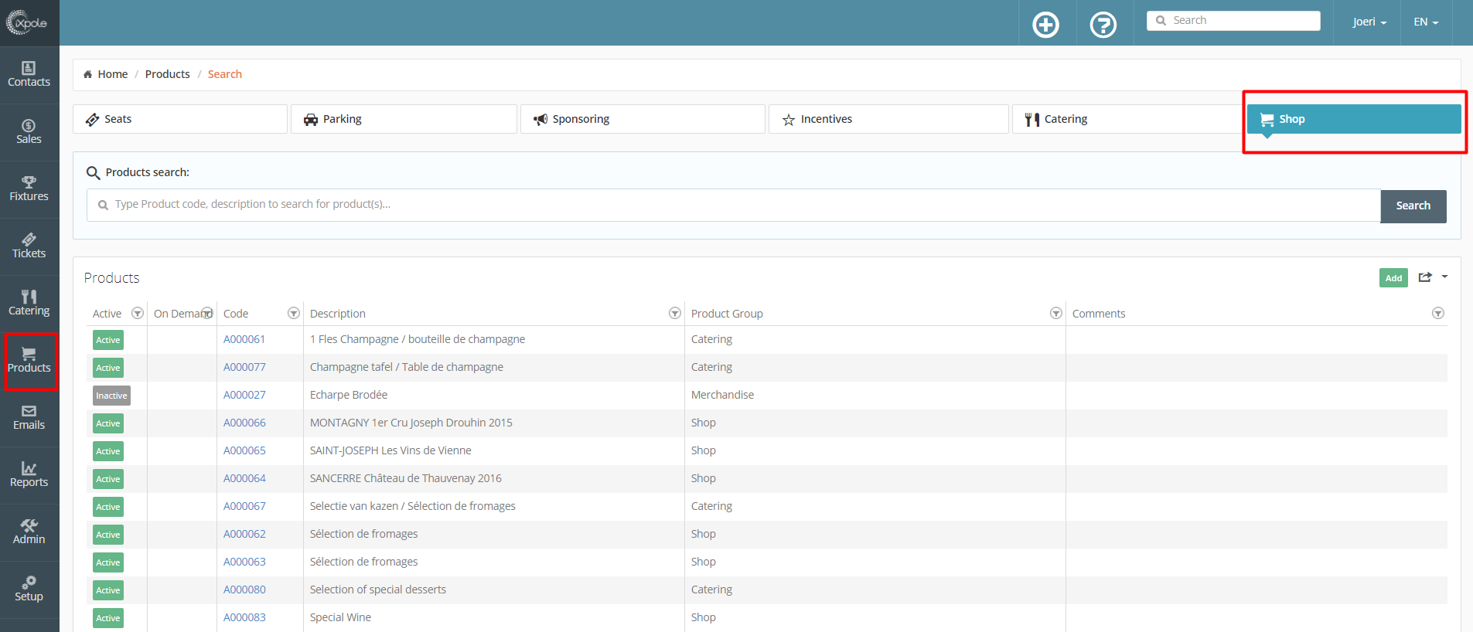Click the plus quick-add icon in the header
The width and height of the screenshot is (1473, 632).
point(1046,25)
